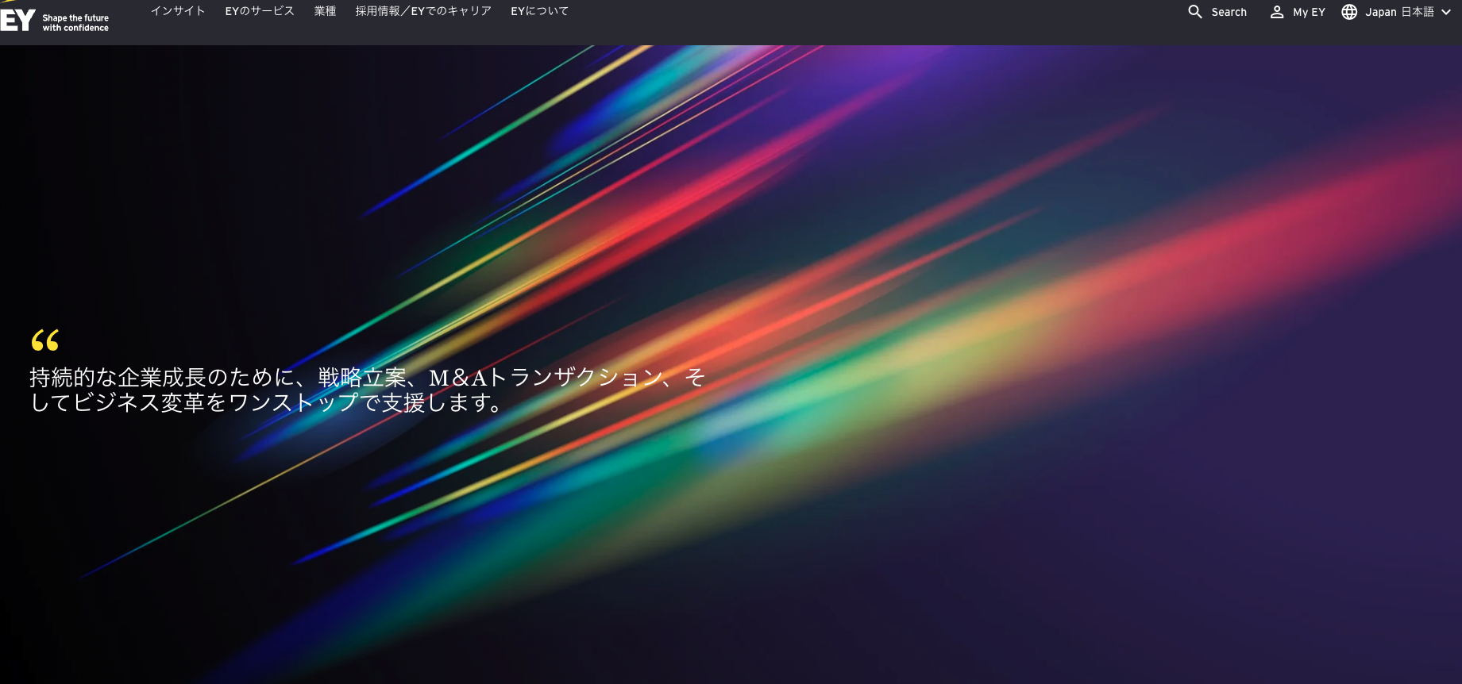
Task: Click the My EY person icon
Action: pos(1277,12)
